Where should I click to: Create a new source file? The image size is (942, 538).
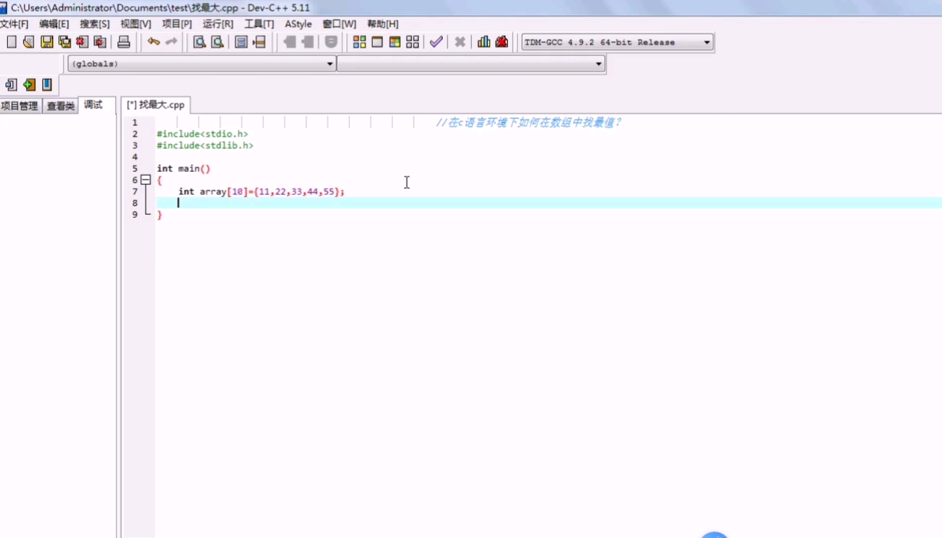[x=11, y=42]
